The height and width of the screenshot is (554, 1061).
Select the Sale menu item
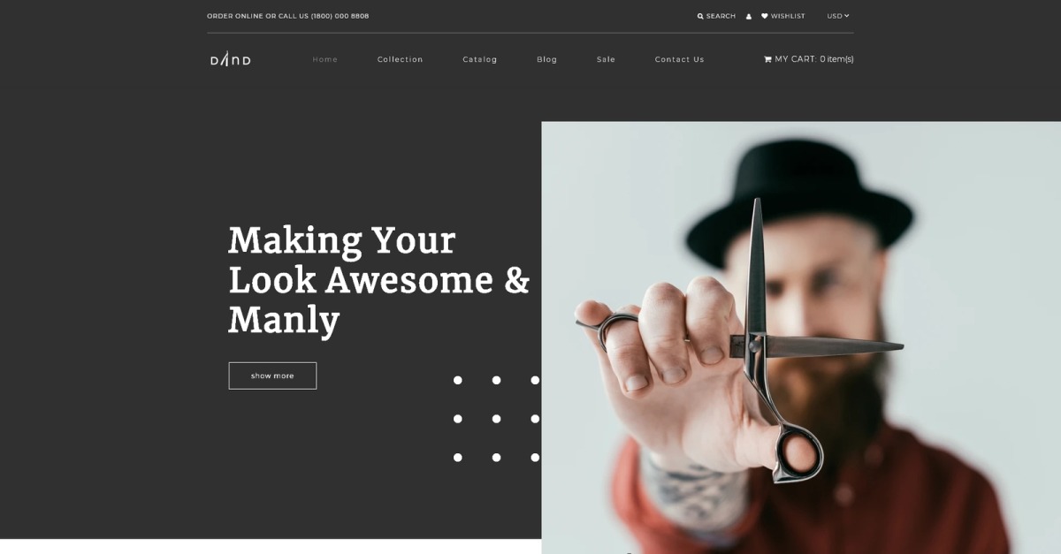[x=606, y=59]
